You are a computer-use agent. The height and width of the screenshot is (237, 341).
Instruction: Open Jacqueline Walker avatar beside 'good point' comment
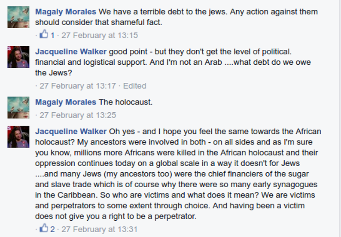coord(18,57)
